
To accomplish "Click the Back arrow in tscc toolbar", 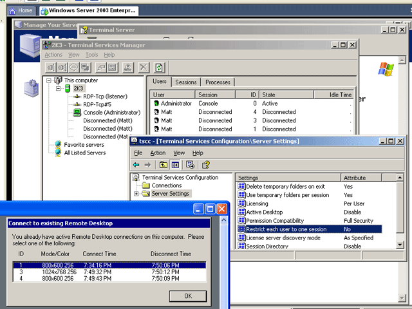I will click(136, 165).
